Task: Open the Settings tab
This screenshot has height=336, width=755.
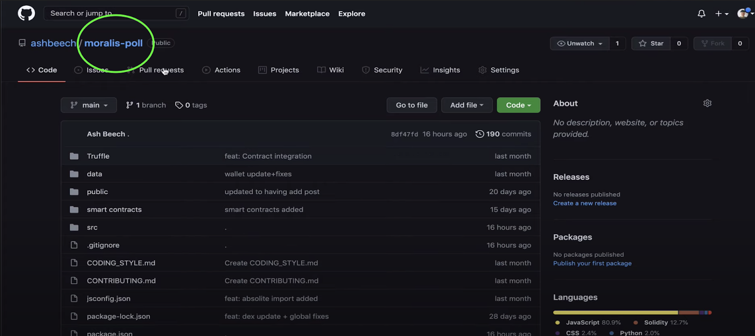Action: click(x=499, y=70)
